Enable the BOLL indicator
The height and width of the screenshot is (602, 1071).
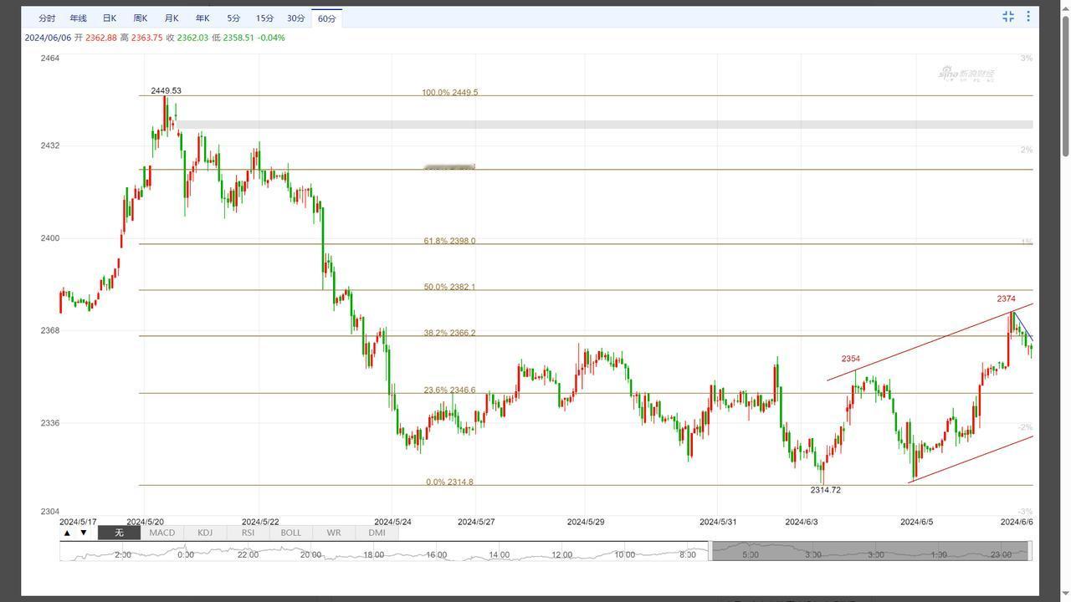tap(290, 533)
